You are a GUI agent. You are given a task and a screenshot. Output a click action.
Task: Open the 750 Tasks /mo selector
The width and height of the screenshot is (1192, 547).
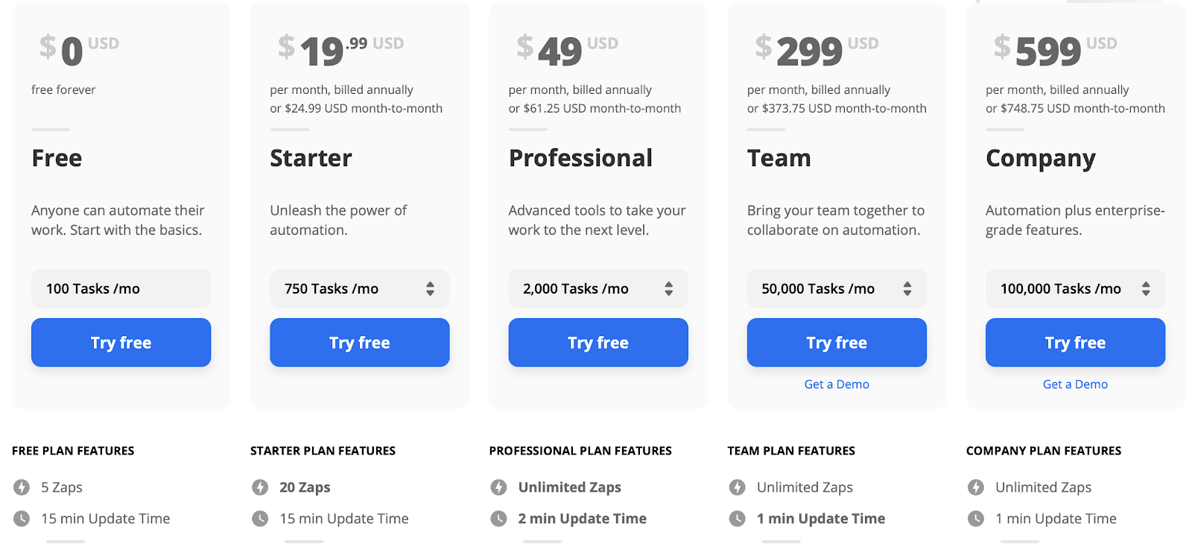359,288
